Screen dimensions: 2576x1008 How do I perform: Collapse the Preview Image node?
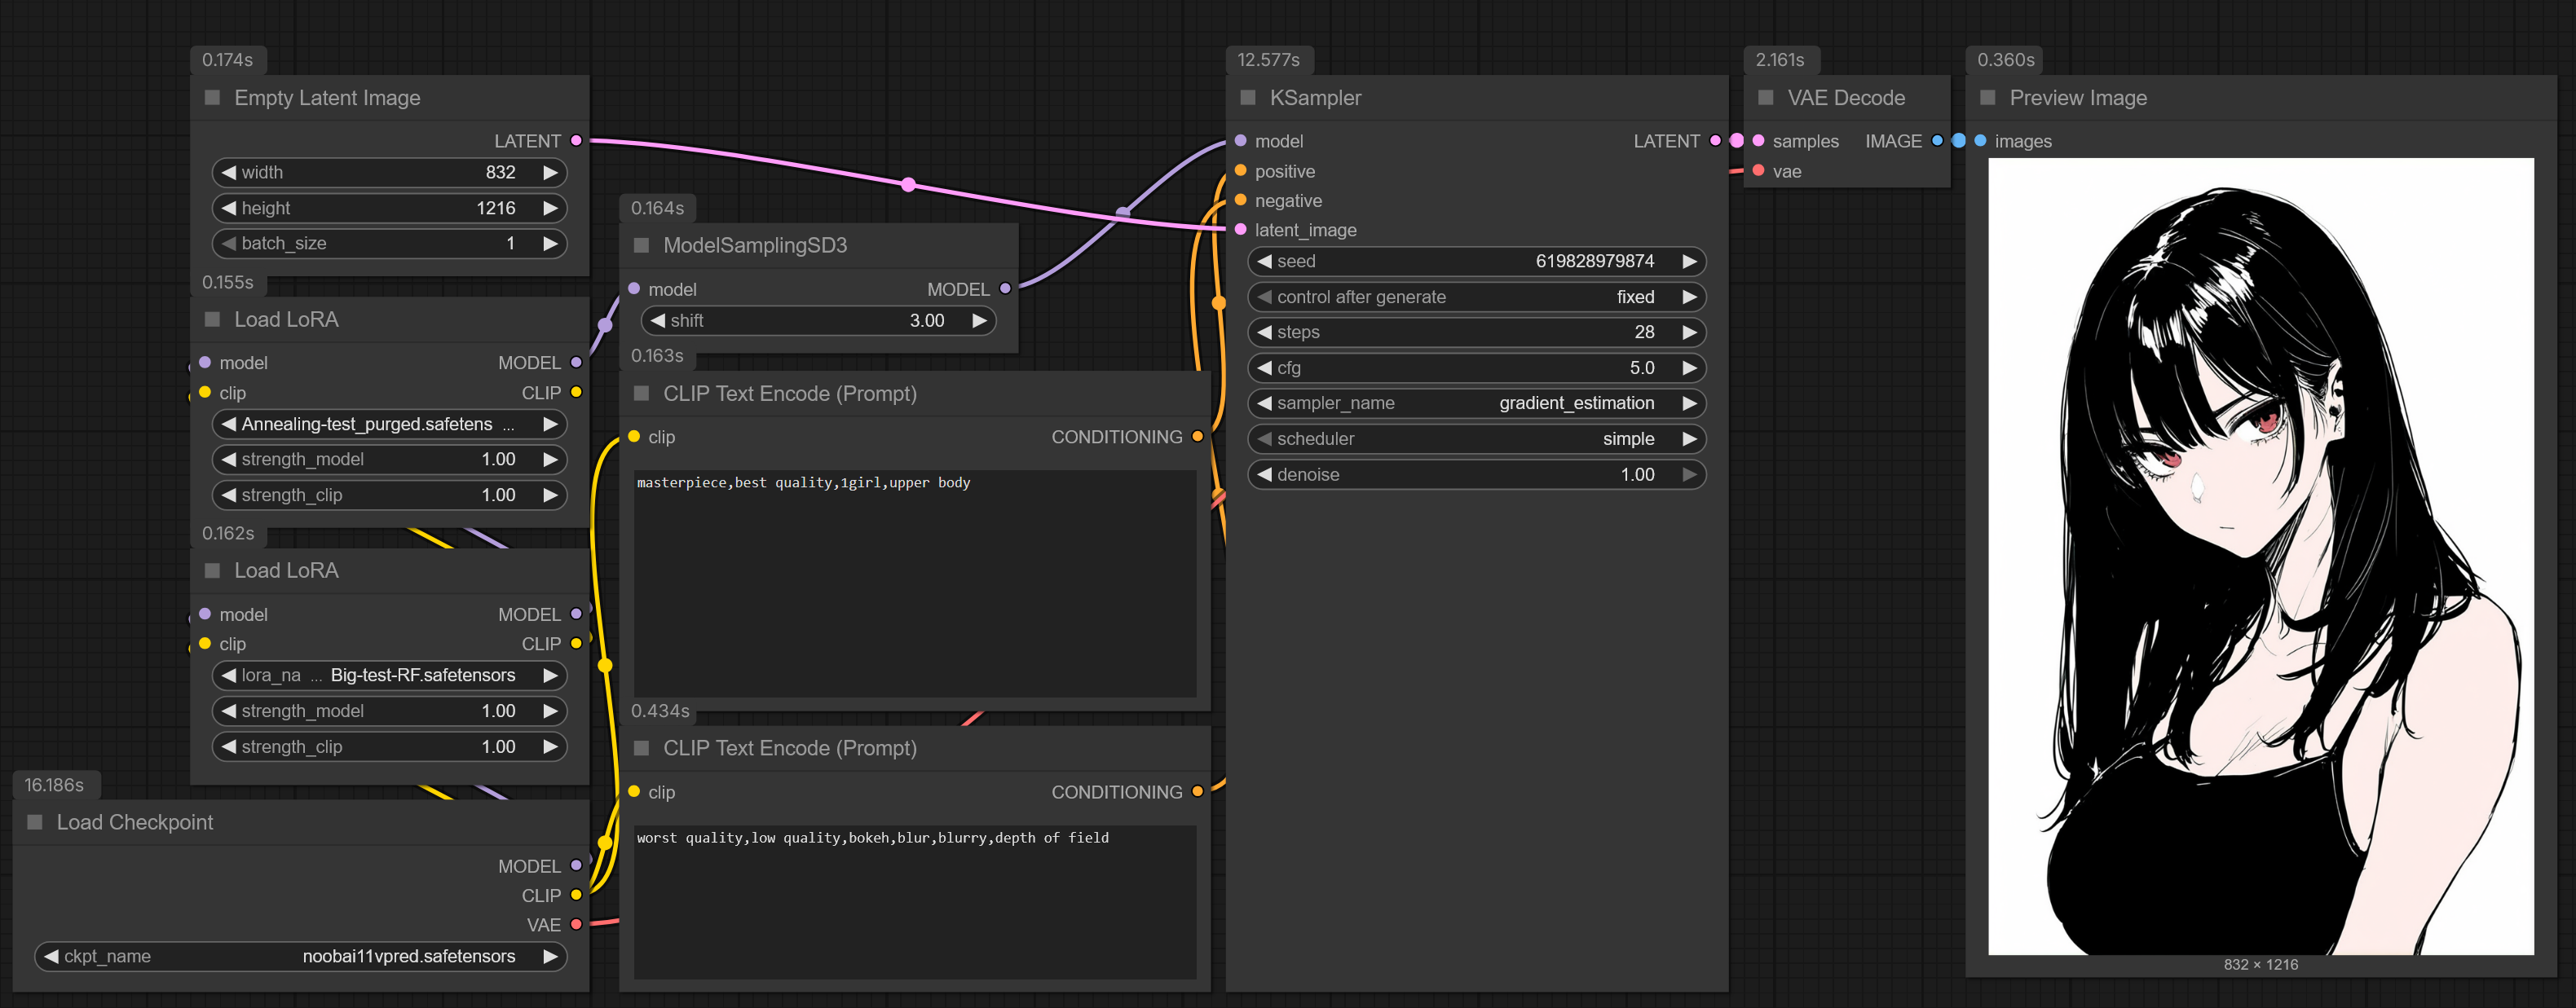pos(1987,98)
